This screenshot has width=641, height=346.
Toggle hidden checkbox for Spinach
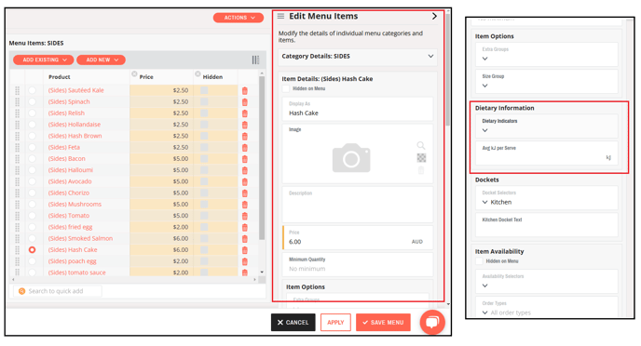pyautogui.click(x=204, y=101)
